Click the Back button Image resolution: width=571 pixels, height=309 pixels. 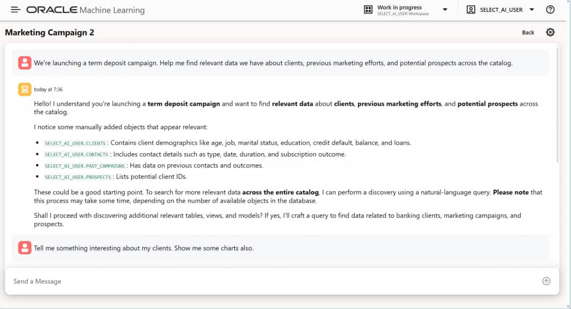528,33
